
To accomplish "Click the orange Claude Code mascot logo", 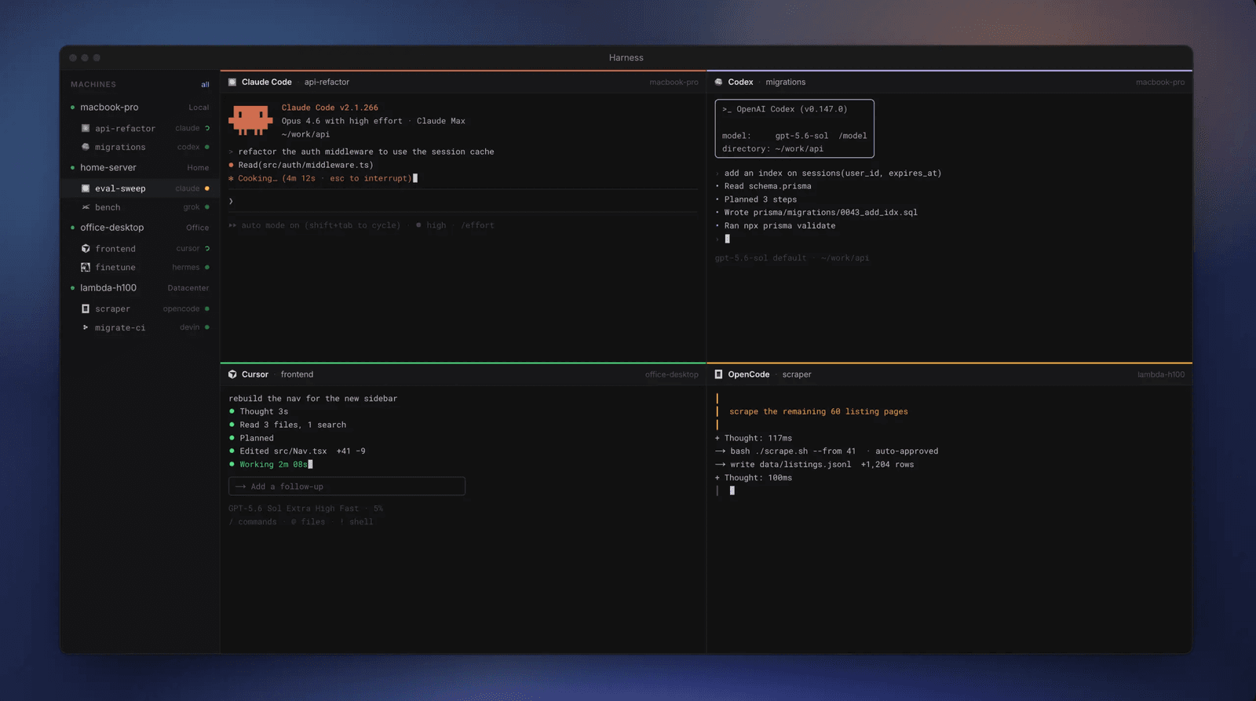I will tap(250, 120).
